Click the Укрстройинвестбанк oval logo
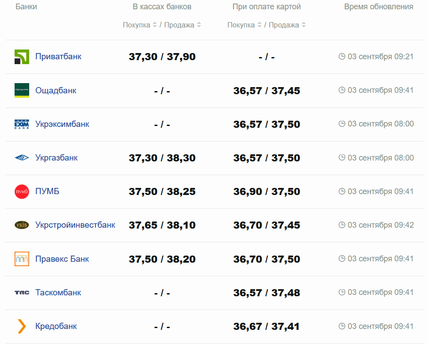 pos(22,225)
